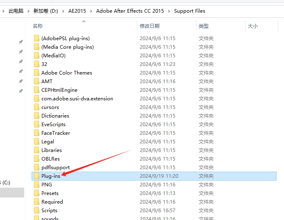Jump to Adobe After Effects CC 2015 breadcrumb
284x220 pixels.
(x=130, y=11)
